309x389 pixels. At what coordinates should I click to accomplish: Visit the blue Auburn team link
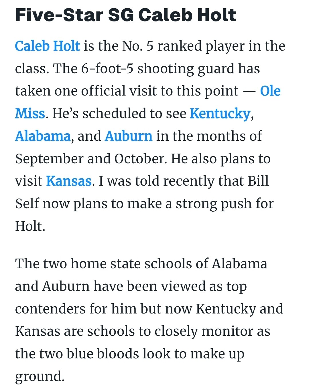tap(129, 136)
